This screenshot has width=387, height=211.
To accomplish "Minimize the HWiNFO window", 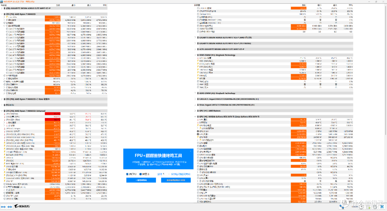I will point(370,1).
